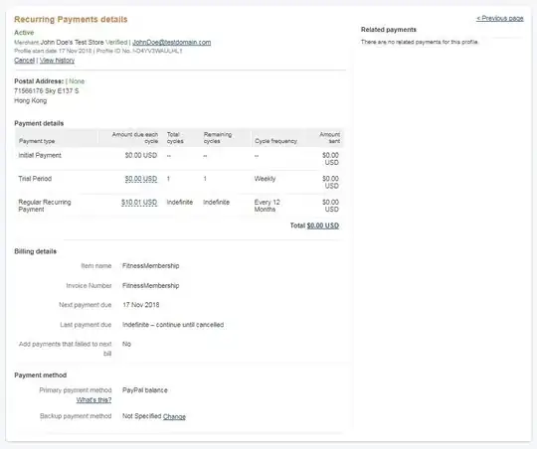Screen dimensions: 537x449
Task: Select the Recurring Payments details heading
Action: (71, 19)
